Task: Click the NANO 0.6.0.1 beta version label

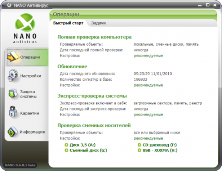Action: click(x=20, y=165)
